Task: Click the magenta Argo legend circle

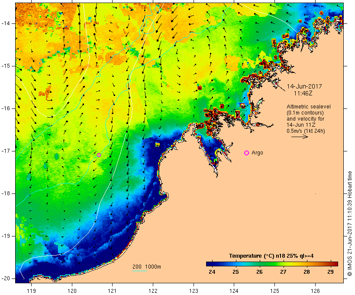Action: [247, 153]
